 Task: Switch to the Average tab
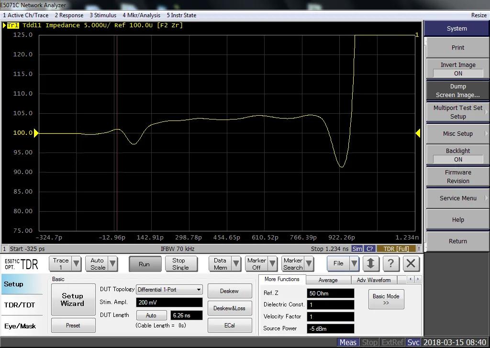click(x=328, y=280)
